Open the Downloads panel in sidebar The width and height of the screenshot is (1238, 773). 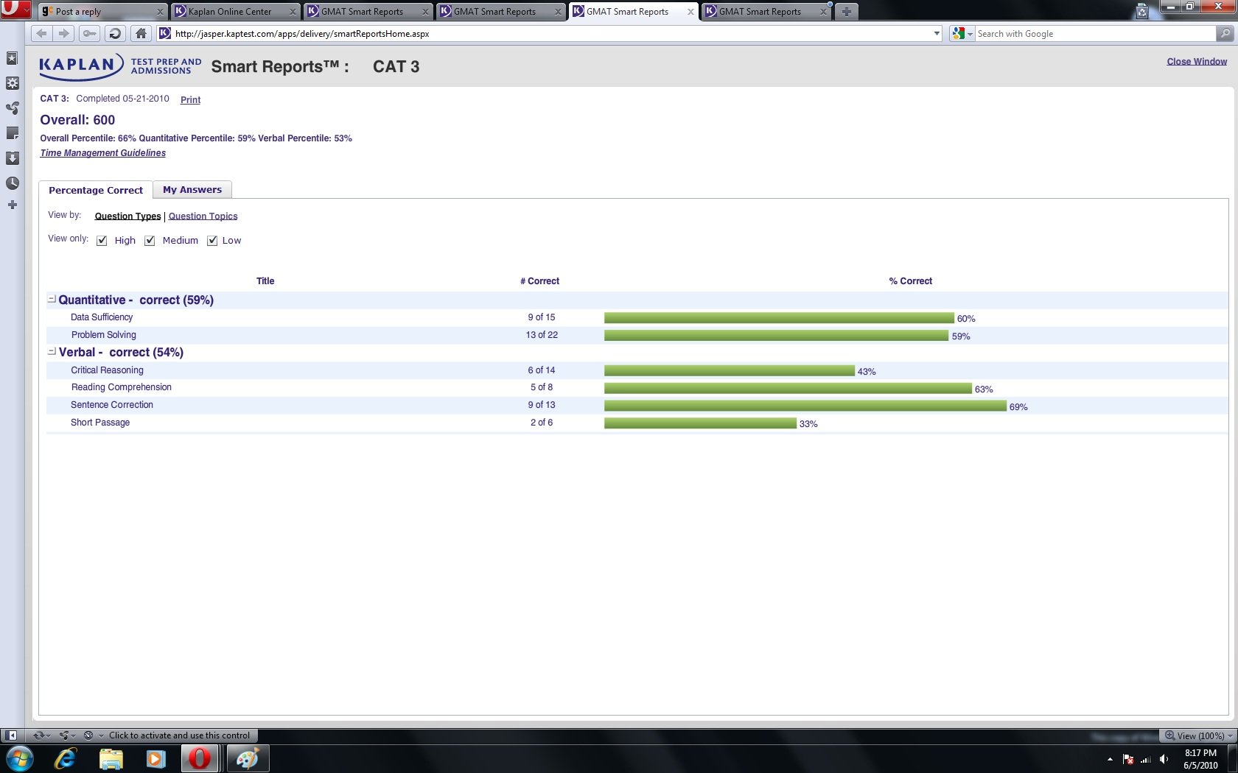click(13, 158)
